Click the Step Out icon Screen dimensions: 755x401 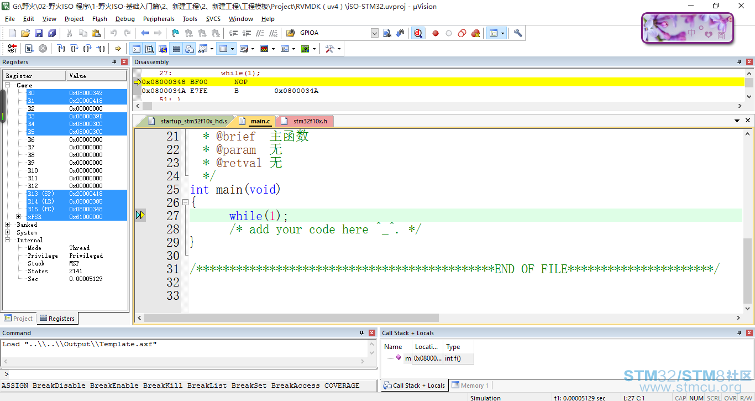[87, 49]
